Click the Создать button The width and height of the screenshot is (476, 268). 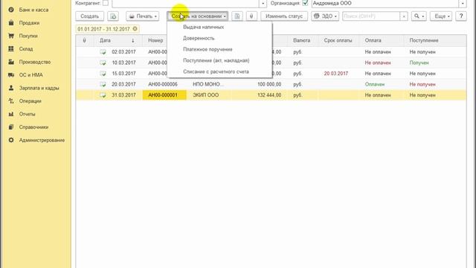click(x=89, y=16)
